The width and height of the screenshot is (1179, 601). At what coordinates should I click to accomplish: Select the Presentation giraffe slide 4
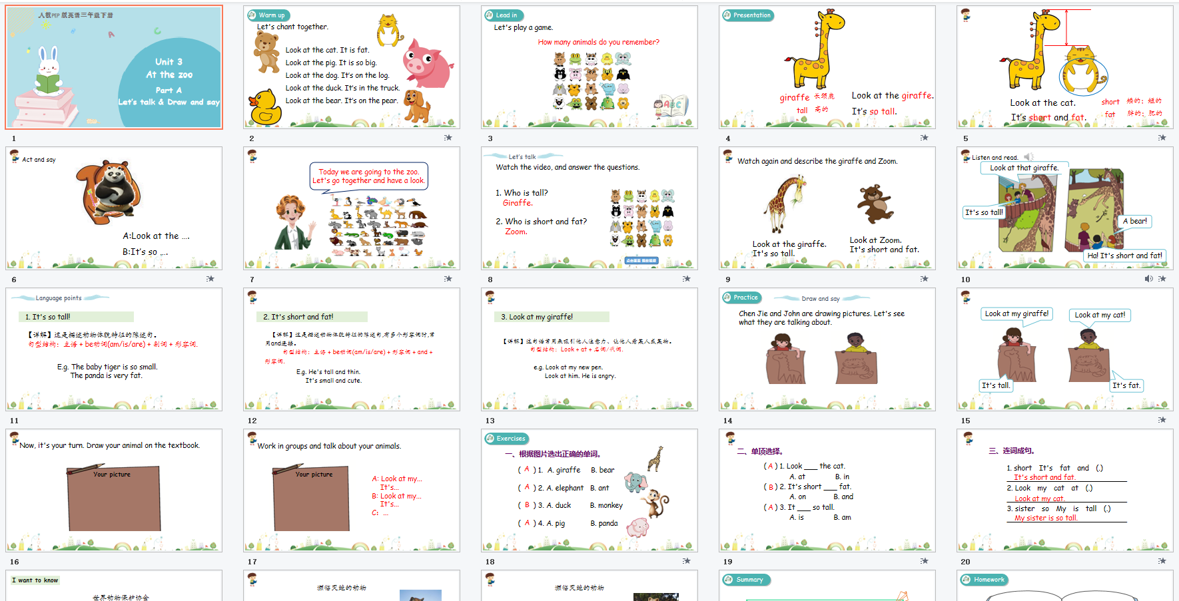pos(827,67)
